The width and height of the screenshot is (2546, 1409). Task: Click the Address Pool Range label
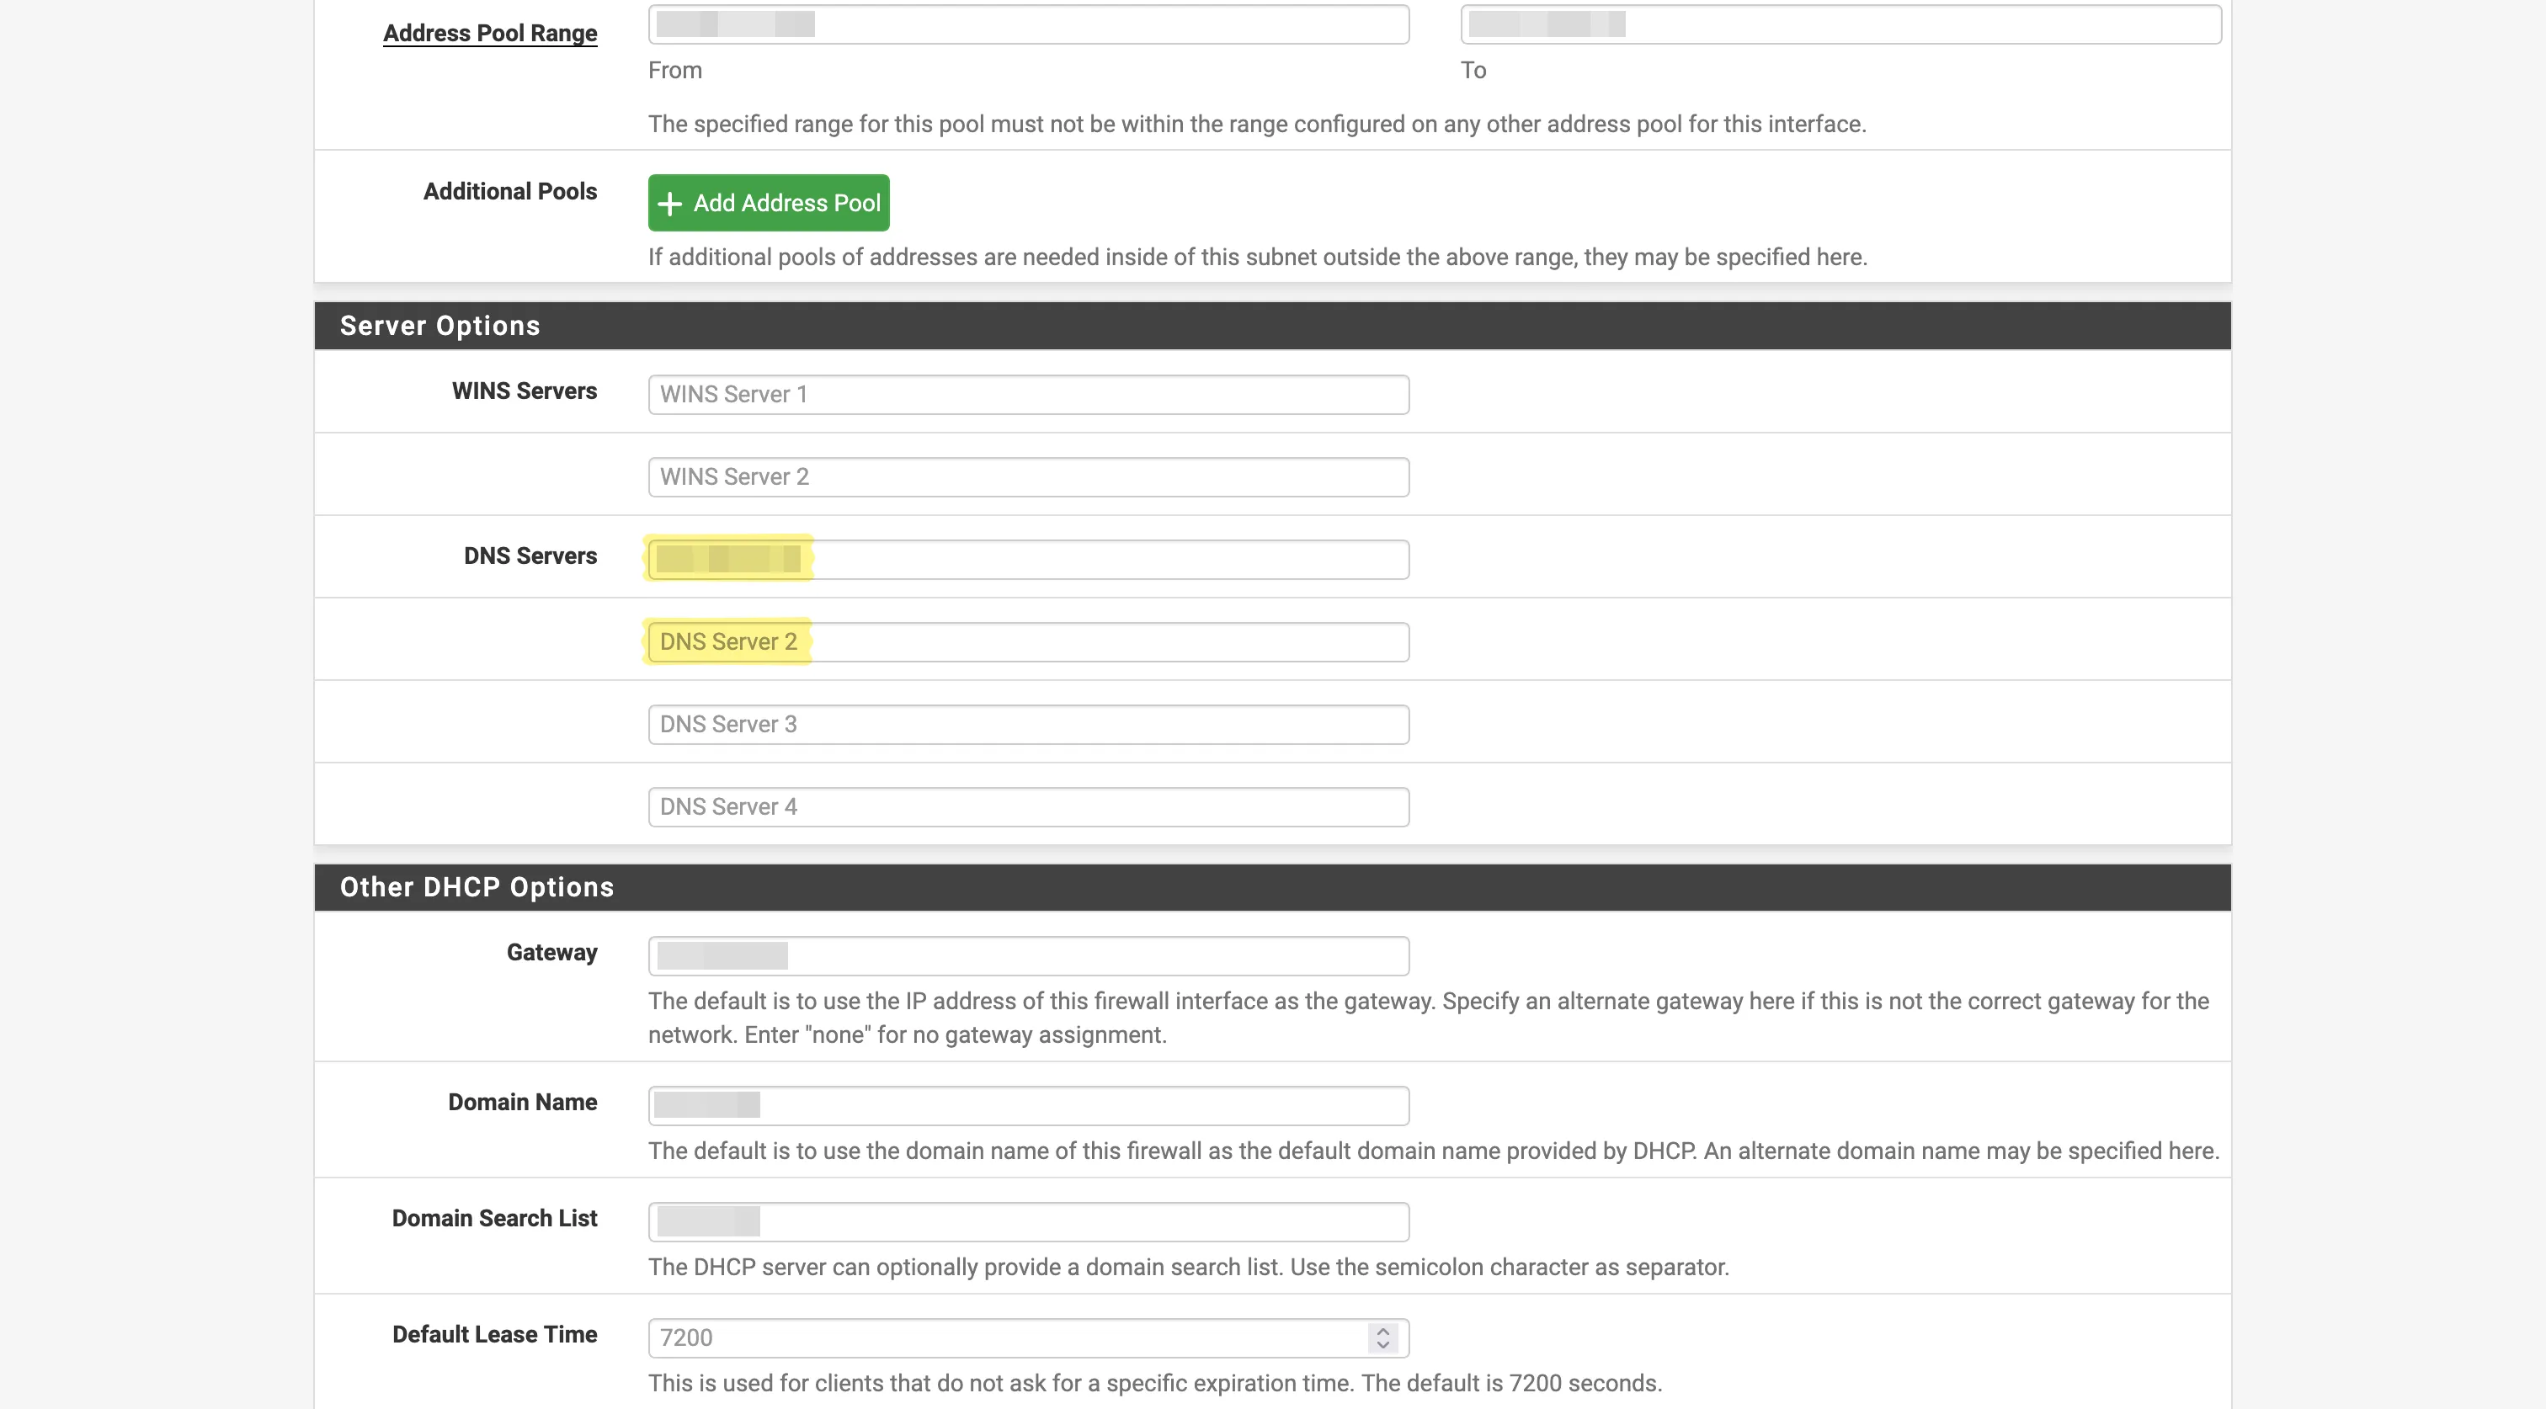click(x=490, y=33)
